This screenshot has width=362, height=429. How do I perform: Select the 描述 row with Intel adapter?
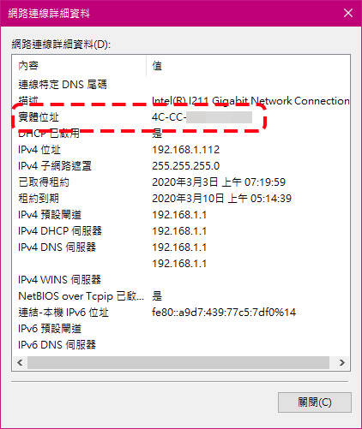coord(181,101)
